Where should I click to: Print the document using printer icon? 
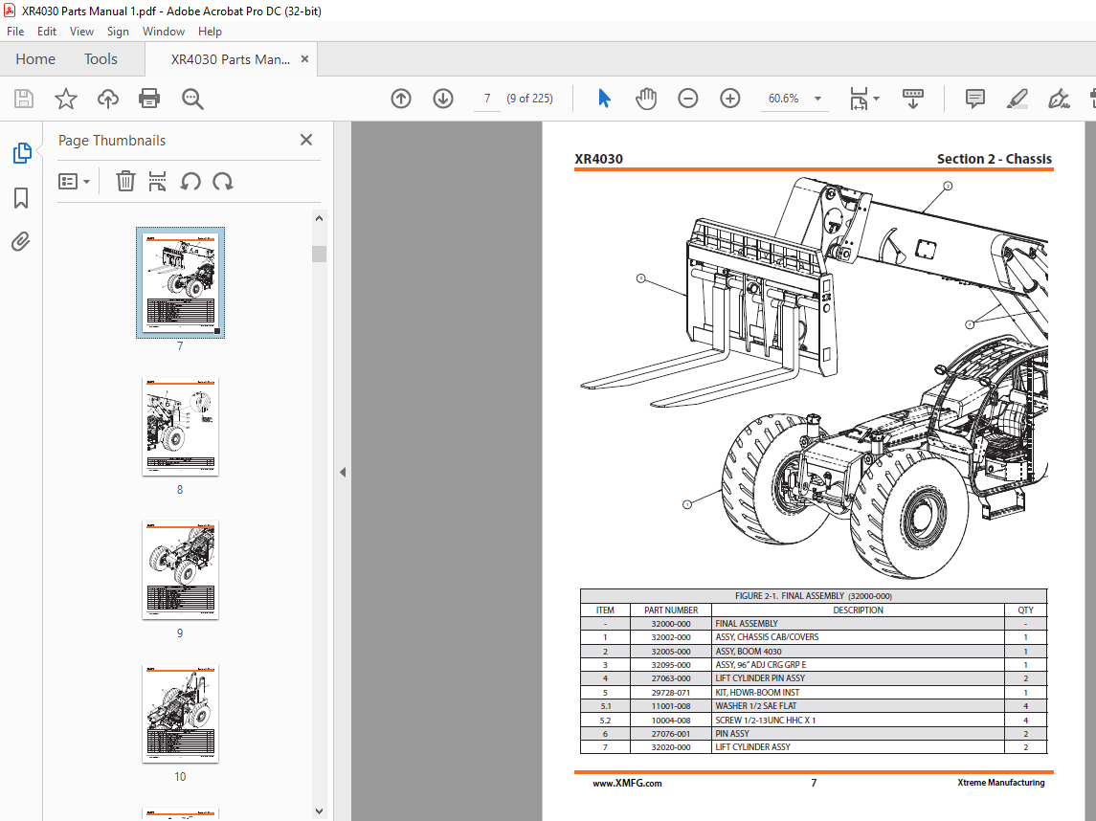tap(149, 99)
